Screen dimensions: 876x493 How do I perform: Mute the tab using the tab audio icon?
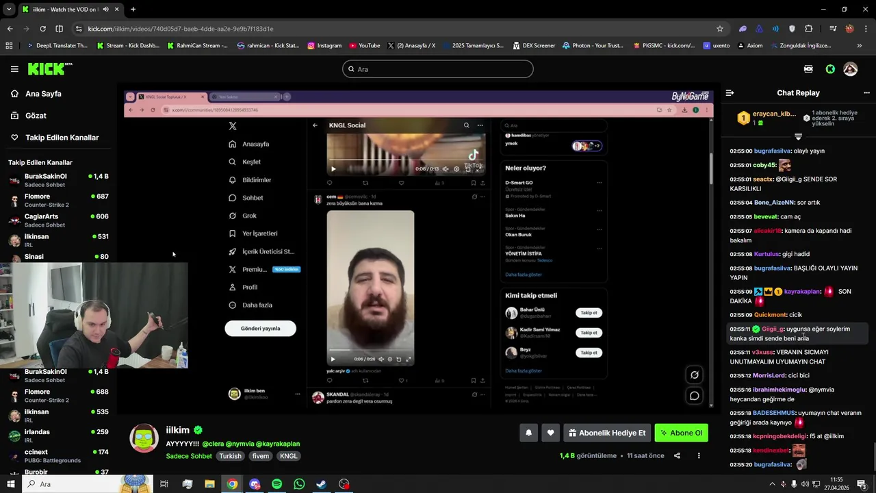tap(106, 10)
